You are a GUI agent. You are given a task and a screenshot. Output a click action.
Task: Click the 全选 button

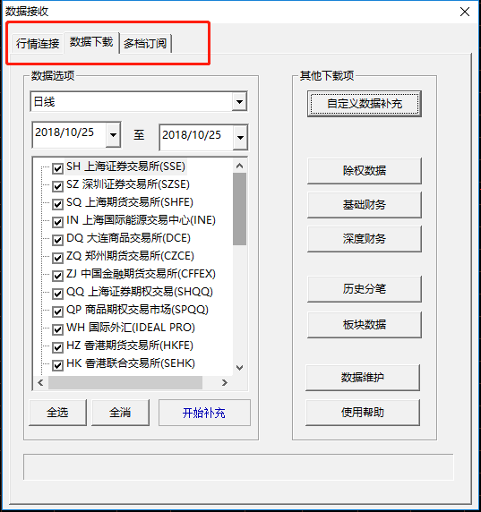pyautogui.click(x=57, y=413)
